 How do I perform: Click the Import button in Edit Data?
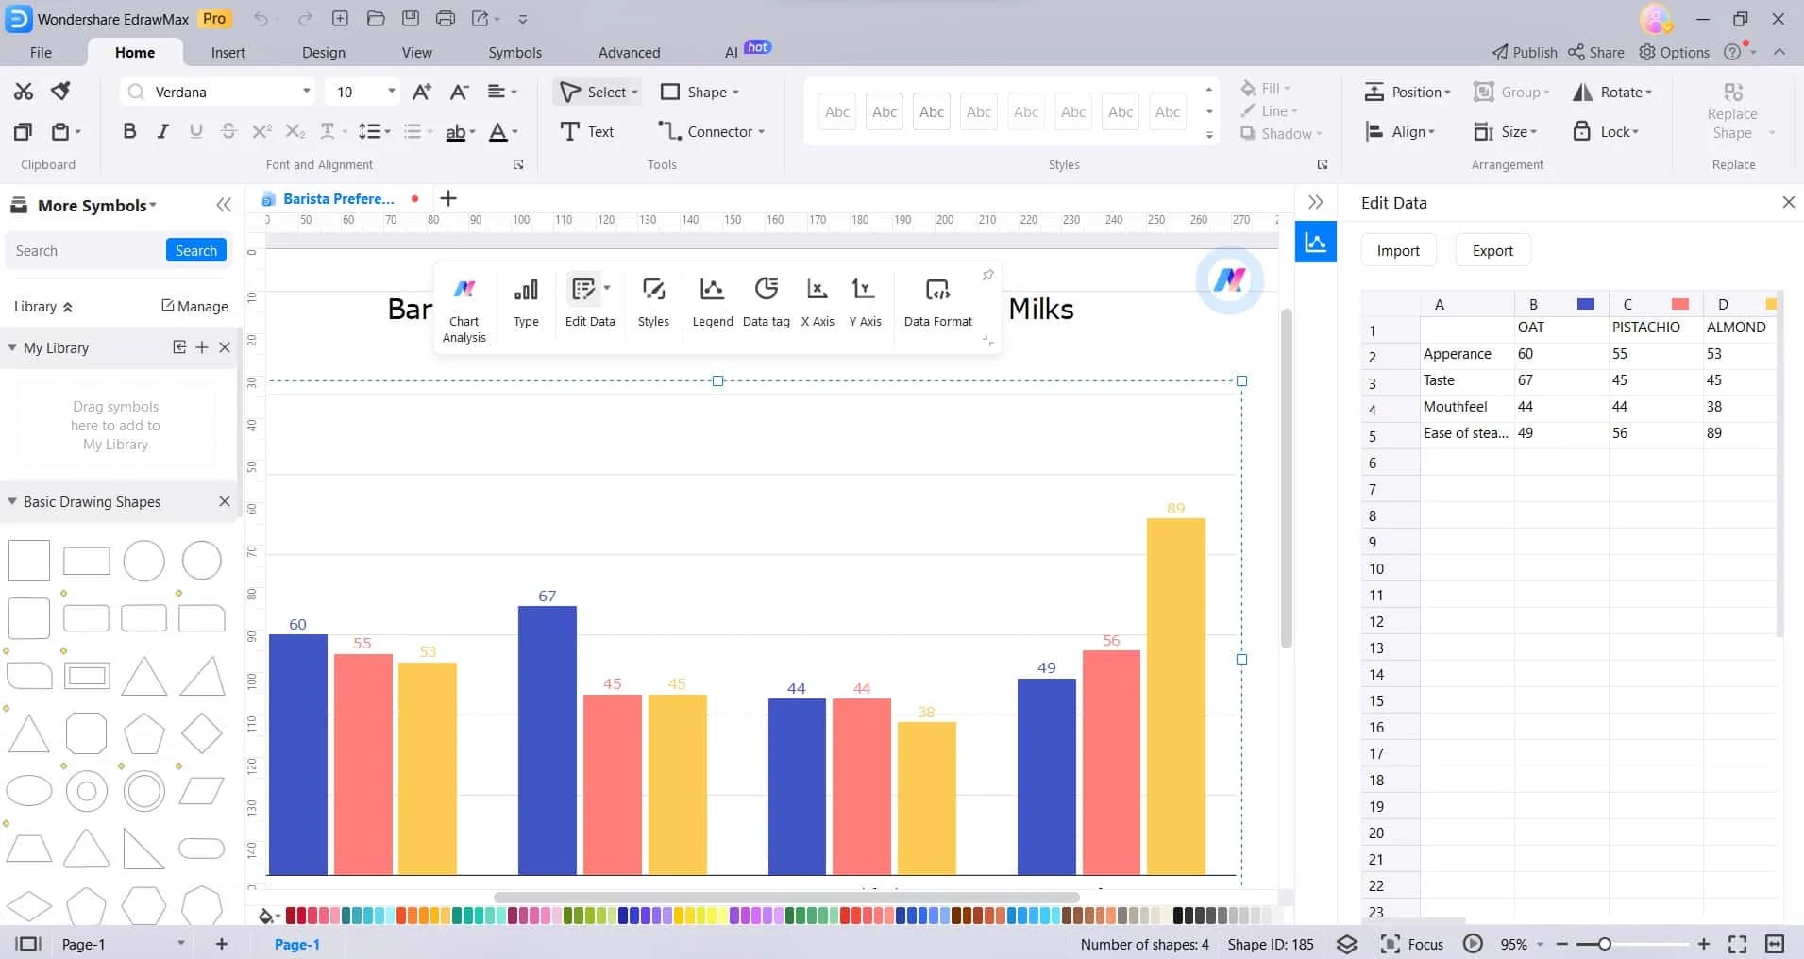[1397, 250]
